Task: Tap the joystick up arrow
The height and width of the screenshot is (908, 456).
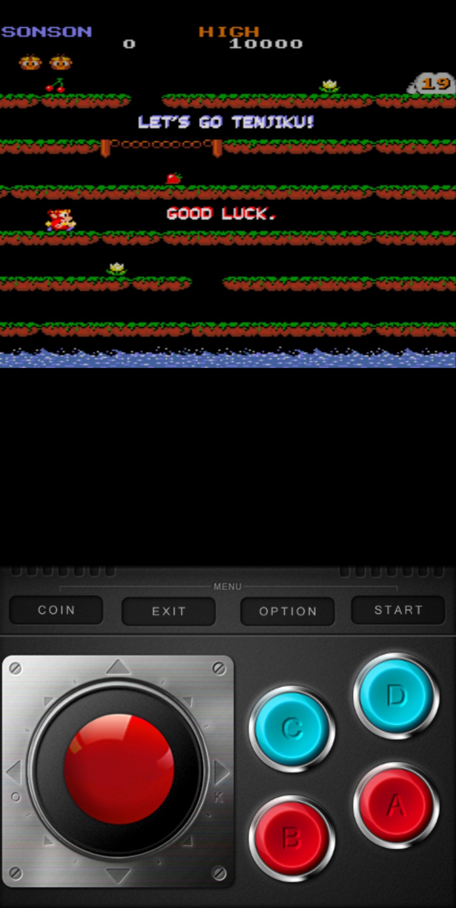Action: coord(118,667)
